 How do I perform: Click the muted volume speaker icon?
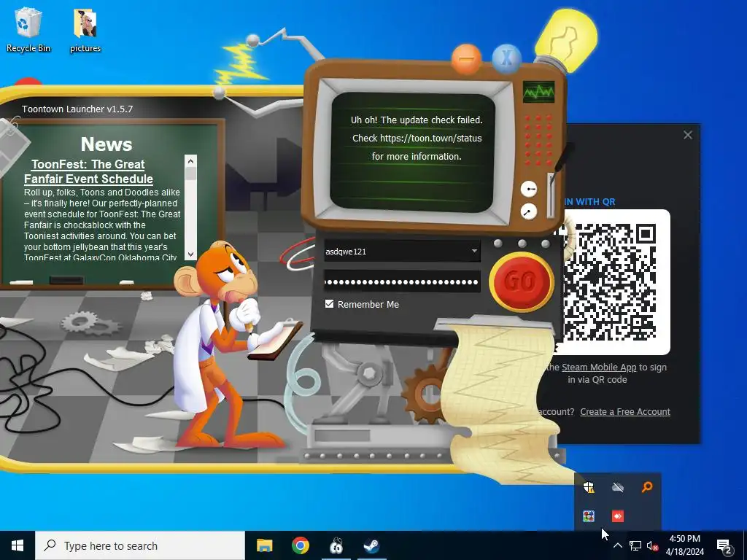[x=653, y=545]
